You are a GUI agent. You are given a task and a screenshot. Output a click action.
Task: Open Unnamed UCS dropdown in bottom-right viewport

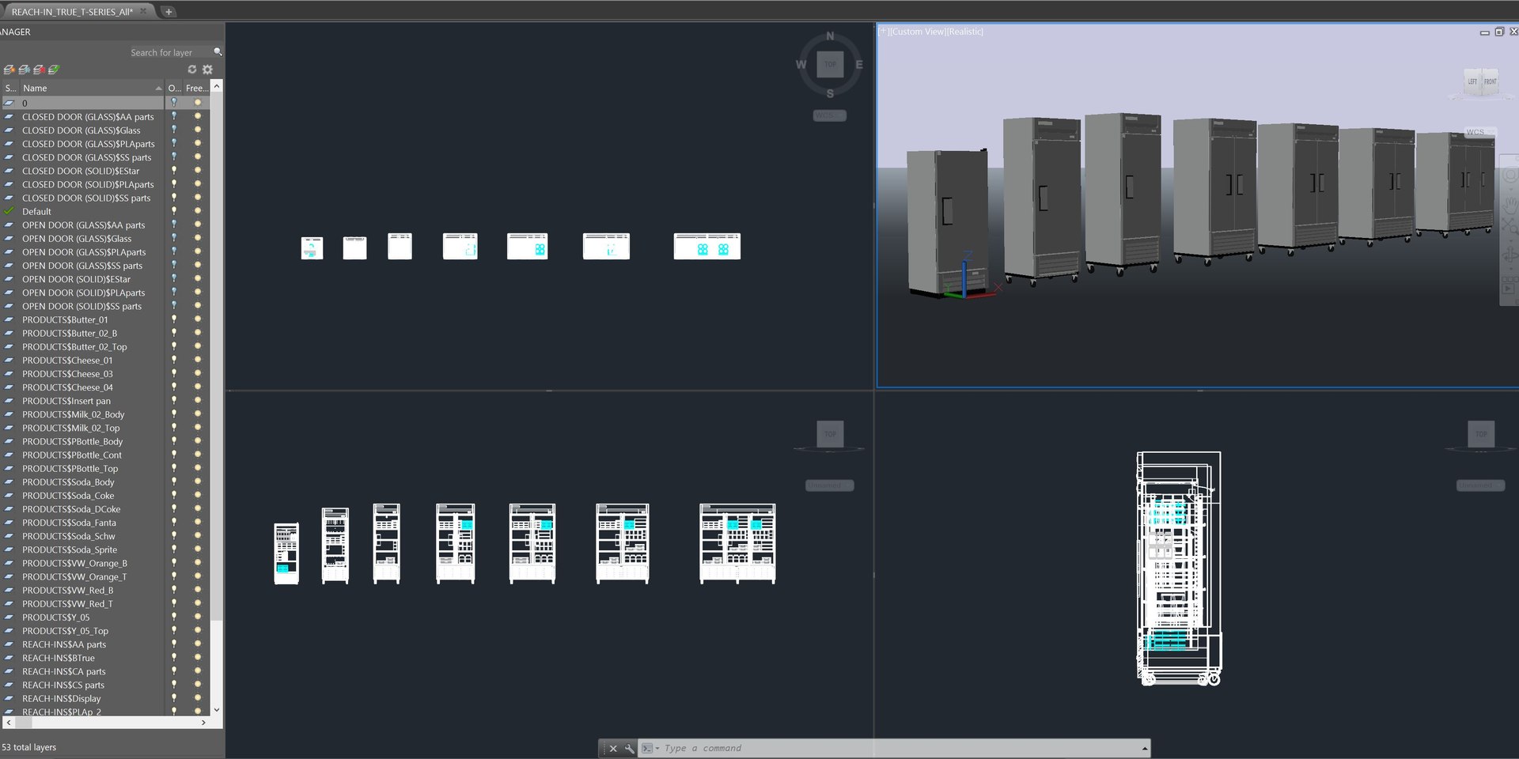point(1480,485)
